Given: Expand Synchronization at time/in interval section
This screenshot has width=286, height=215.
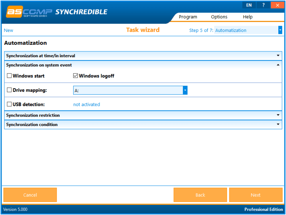Looking at the screenshot, I should pos(143,56).
